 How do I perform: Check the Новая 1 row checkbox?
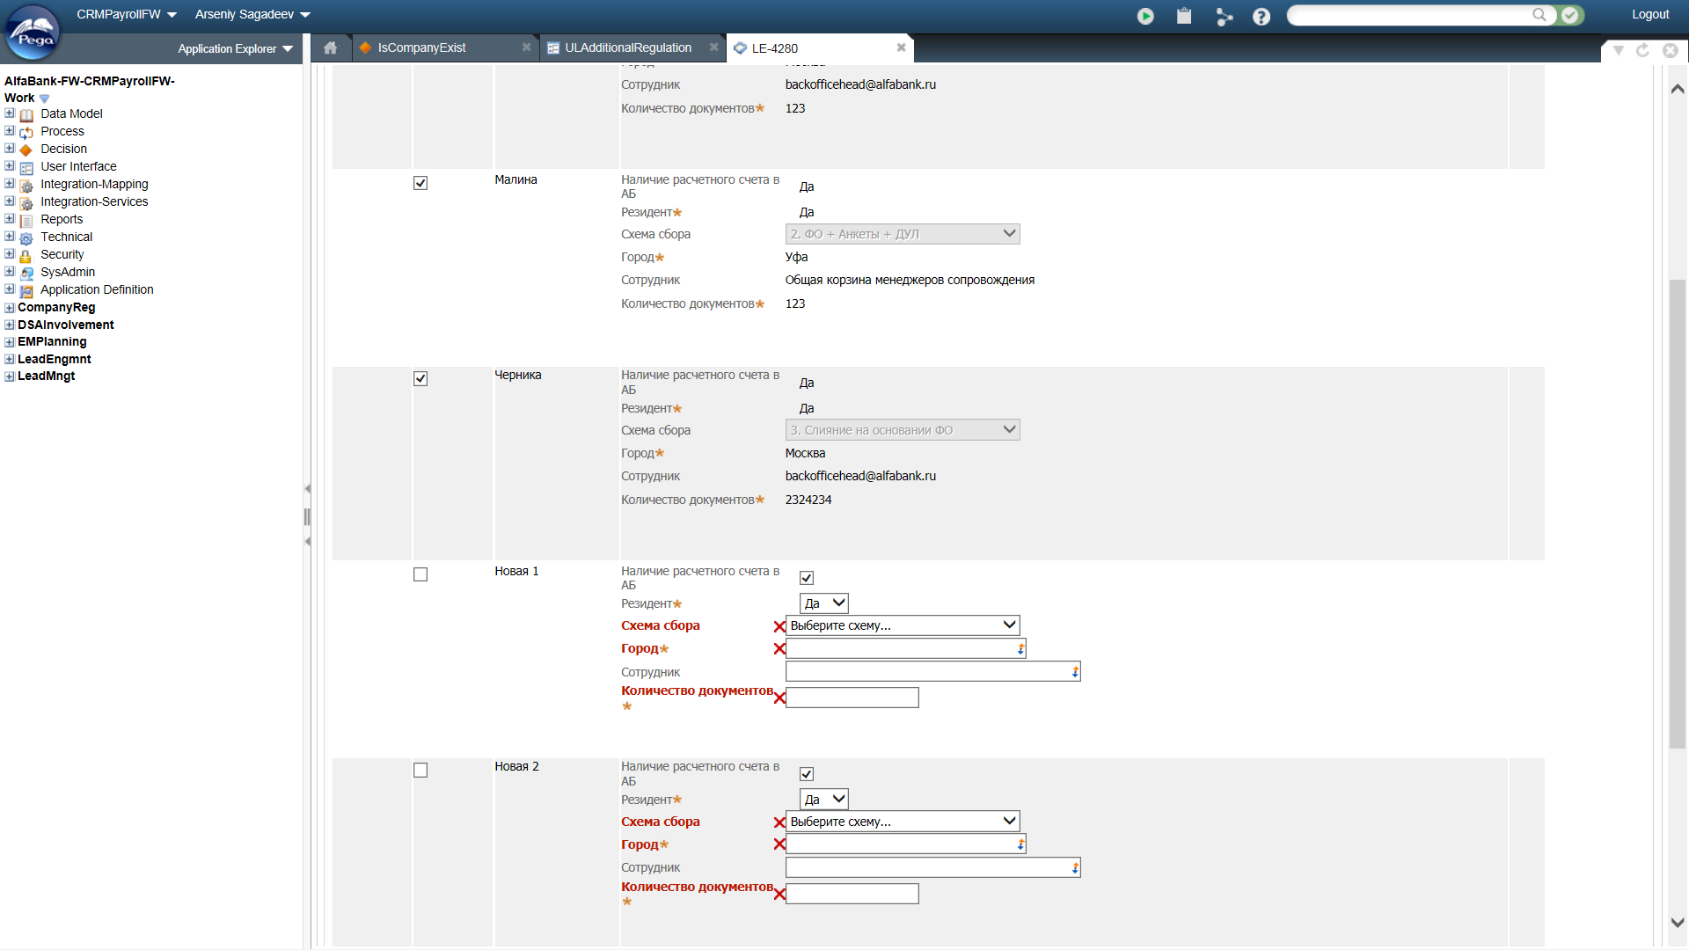click(420, 574)
